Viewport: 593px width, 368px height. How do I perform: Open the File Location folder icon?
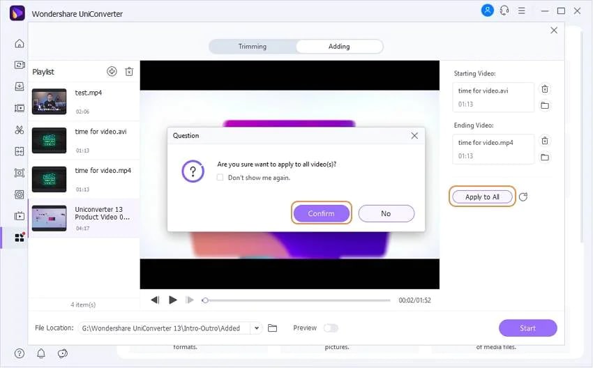click(272, 328)
